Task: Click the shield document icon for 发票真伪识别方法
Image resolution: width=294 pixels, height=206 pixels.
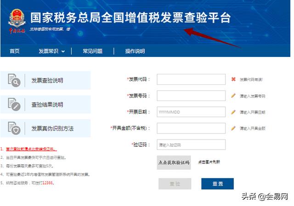Action: [x=14, y=128]
